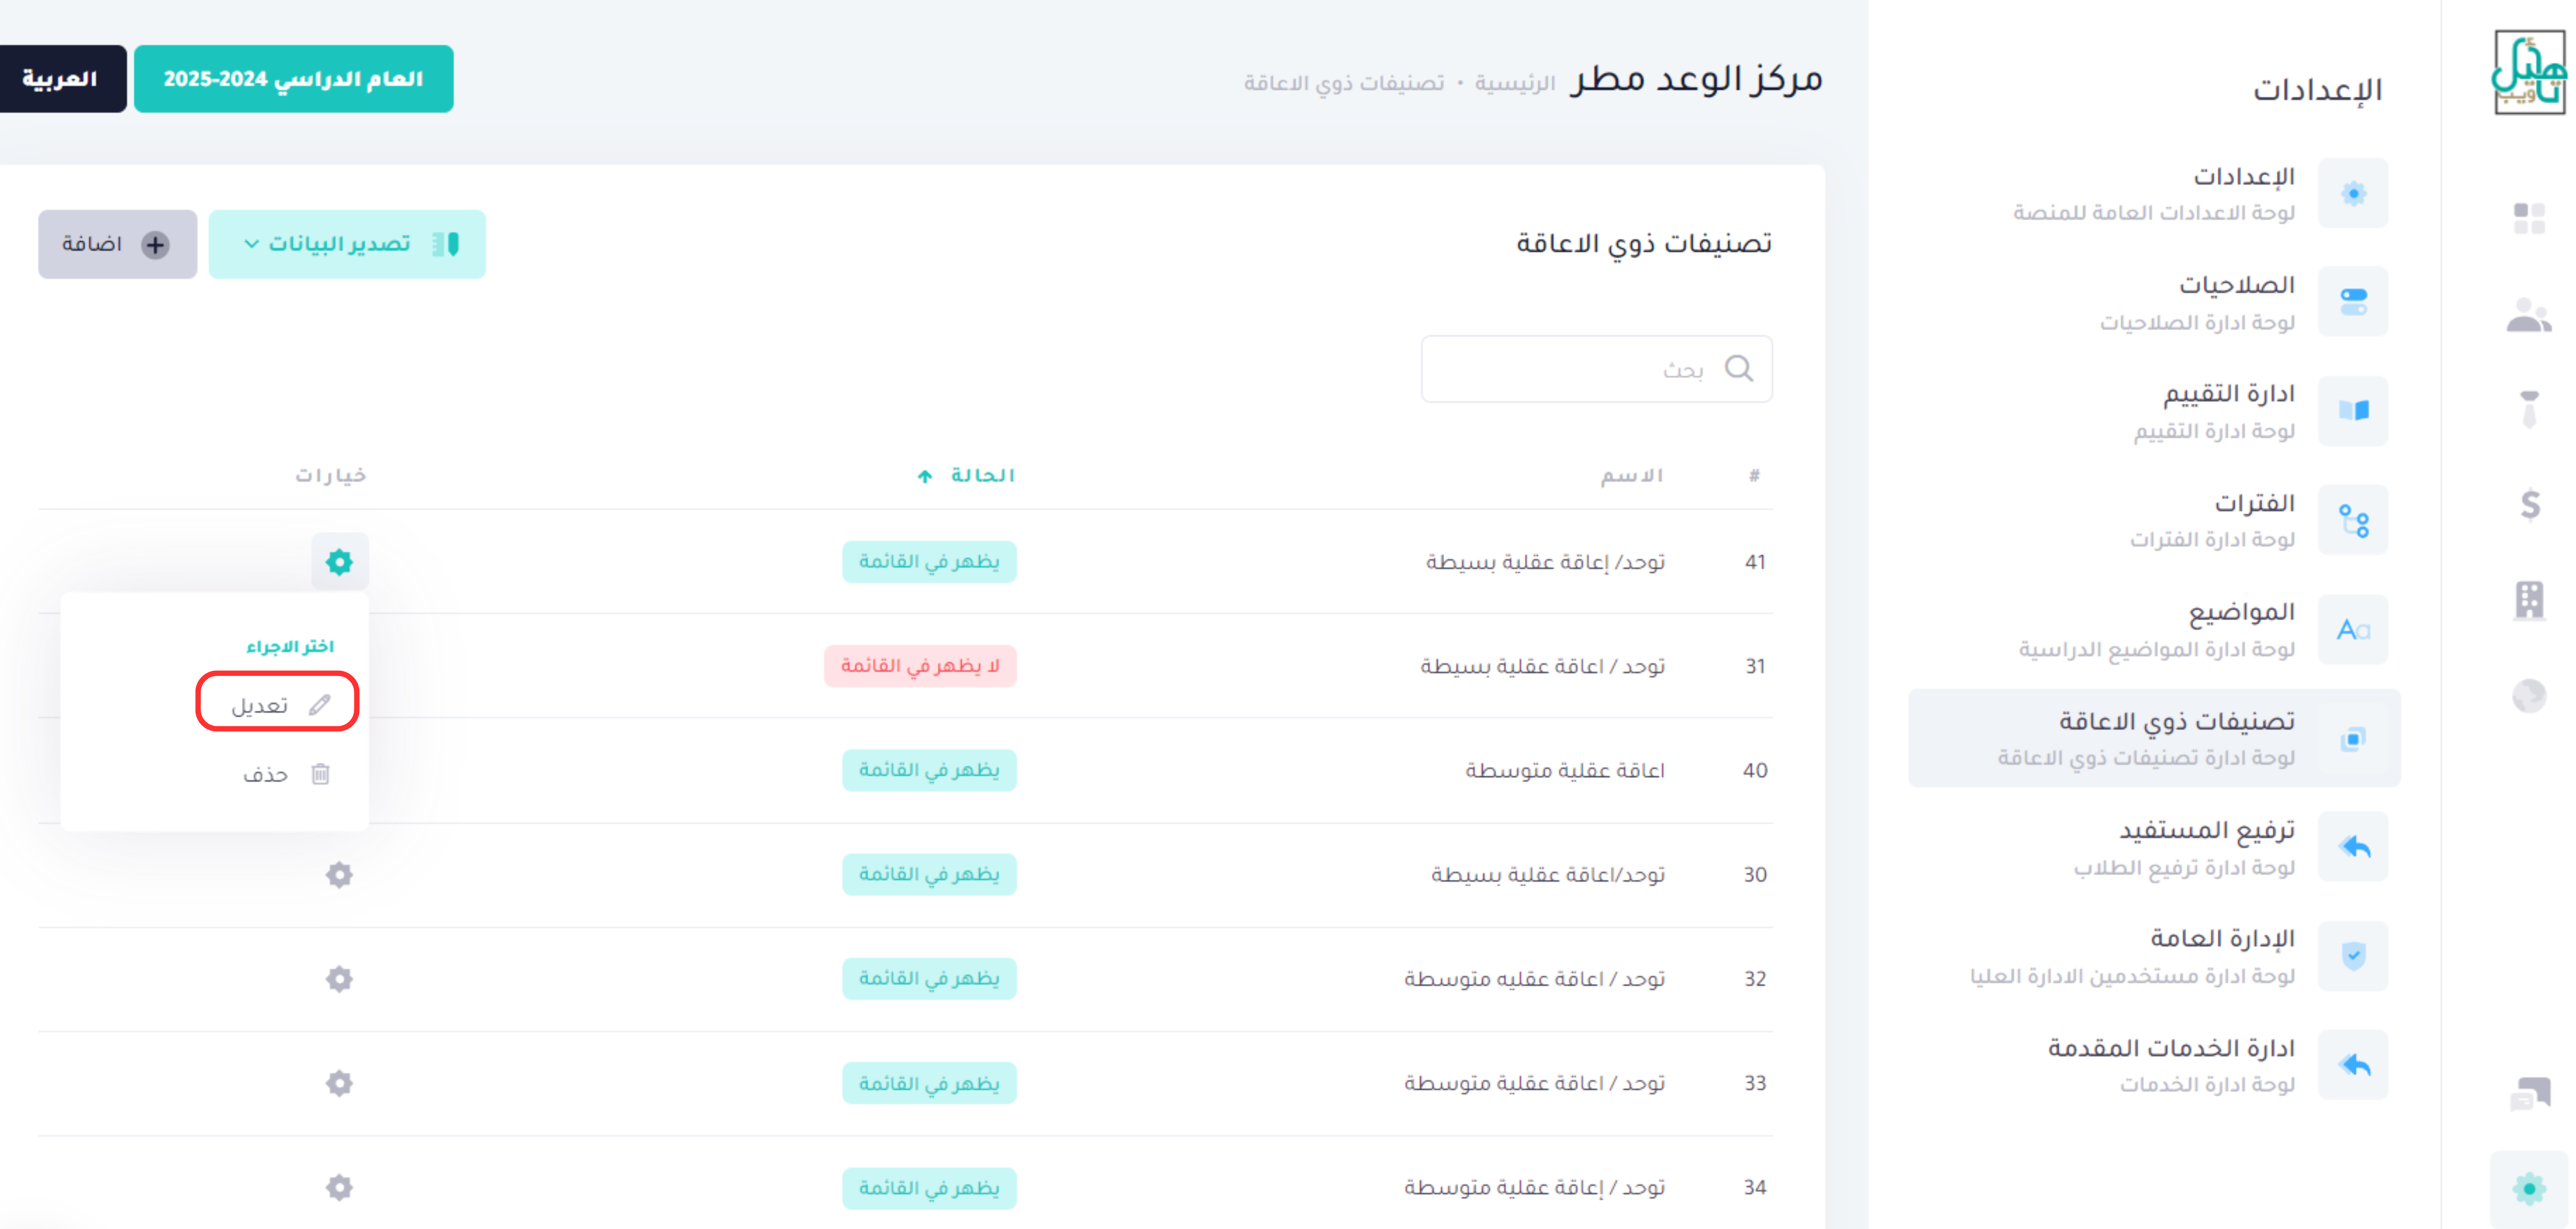This screenshot has width=2576, height=1229.
Task: Click the خيارات column header
Action: (331, 475)
